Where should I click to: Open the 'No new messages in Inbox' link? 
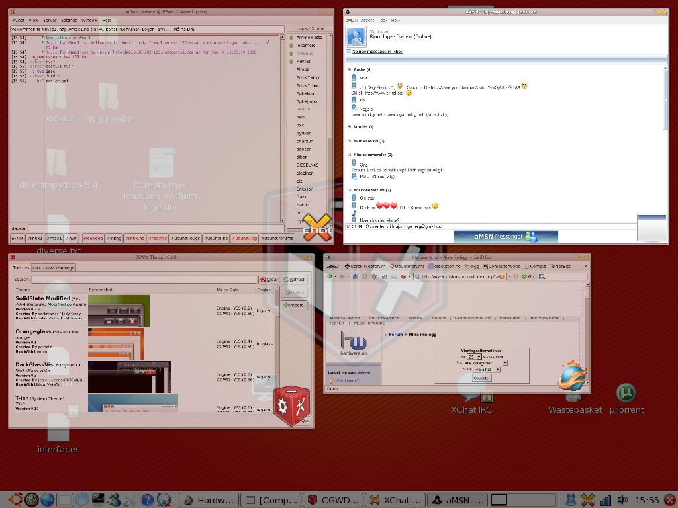tap(377, 52)
